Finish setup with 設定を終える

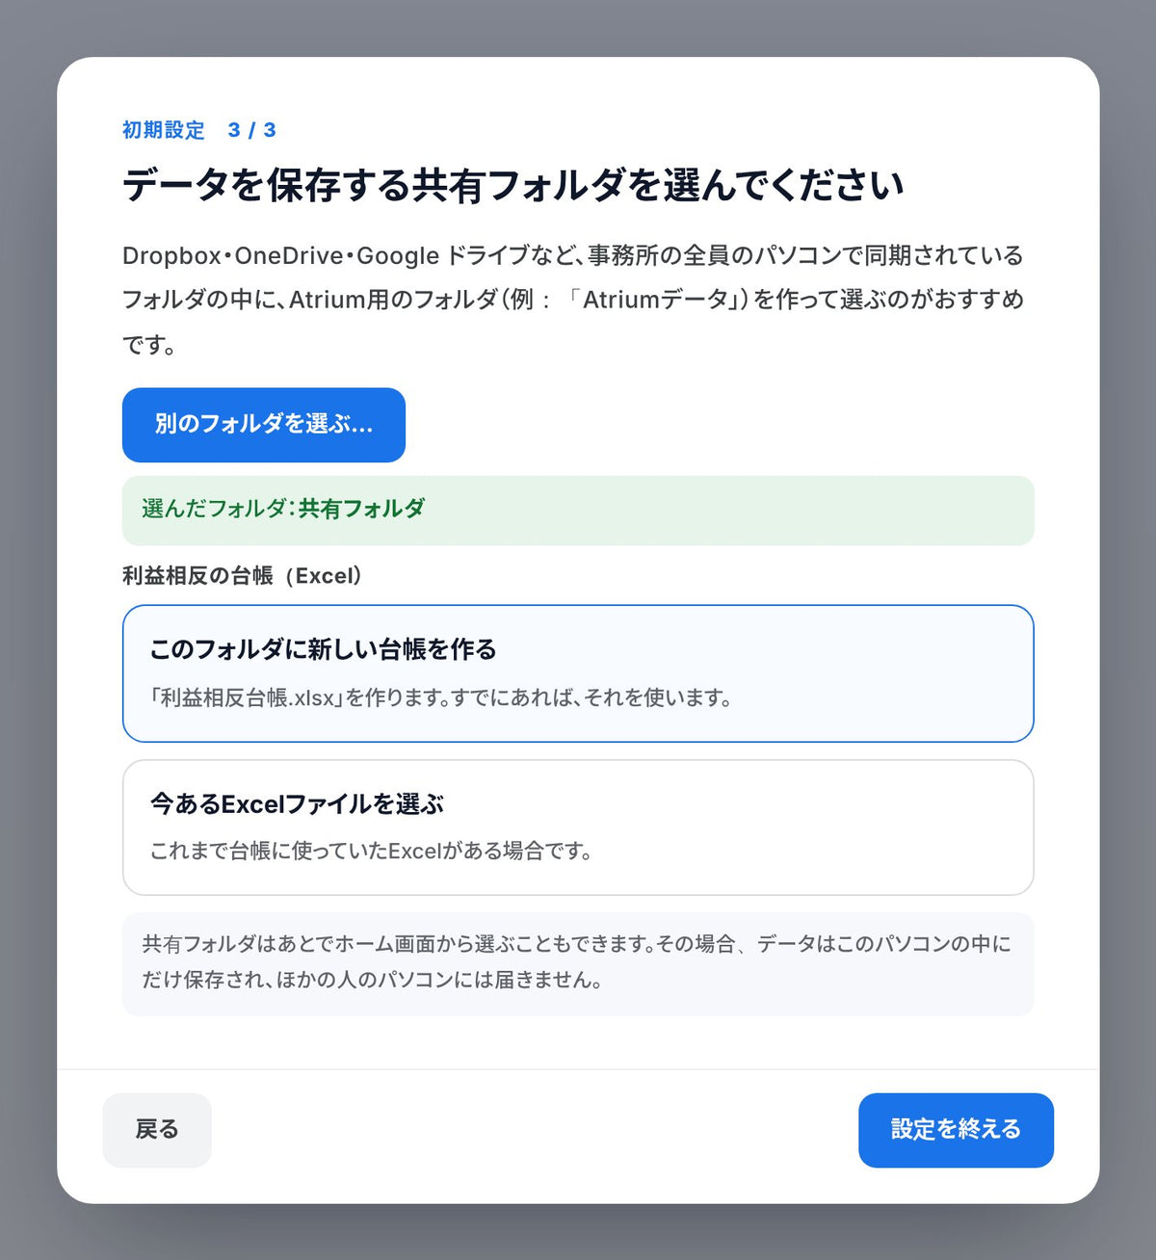[956, 1130]
